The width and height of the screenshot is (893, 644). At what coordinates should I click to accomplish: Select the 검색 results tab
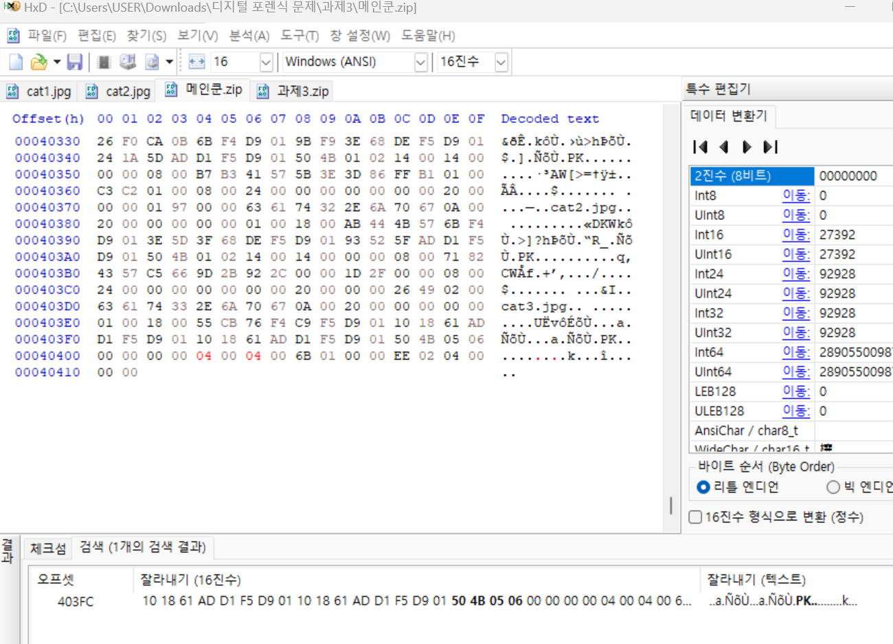(x=143, y=547)
